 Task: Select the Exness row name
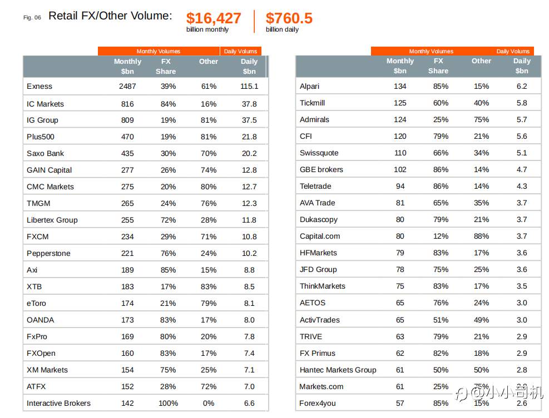click(x=39, y=87)
